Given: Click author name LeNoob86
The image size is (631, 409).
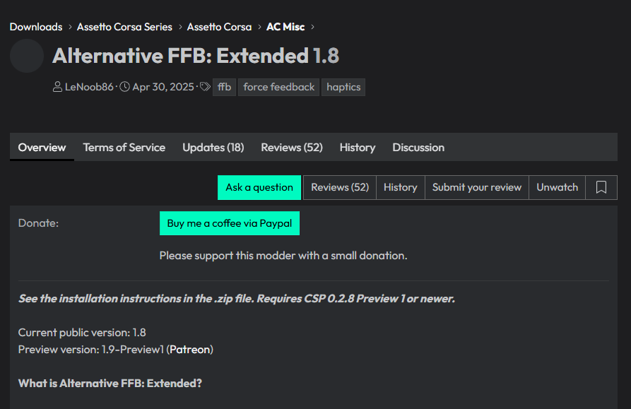Looking at the screenshot, I should 89,87.
